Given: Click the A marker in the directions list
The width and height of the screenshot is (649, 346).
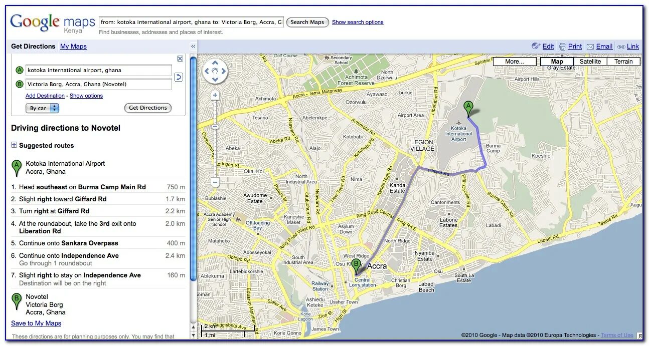Looking at the screenshot, I should 17,168.
